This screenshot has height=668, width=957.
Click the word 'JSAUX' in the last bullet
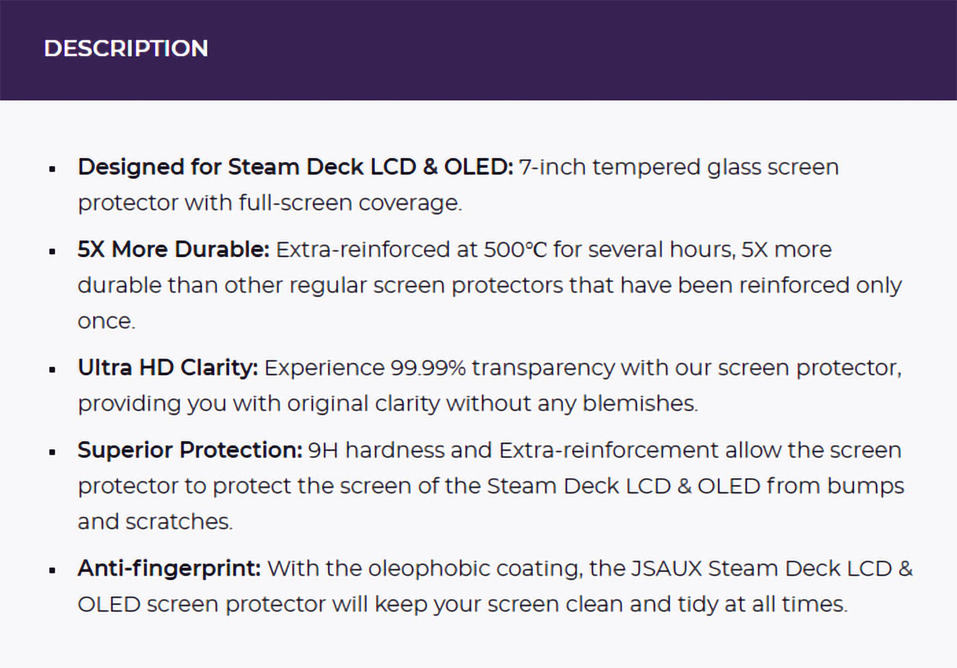(x=666, y=568)
